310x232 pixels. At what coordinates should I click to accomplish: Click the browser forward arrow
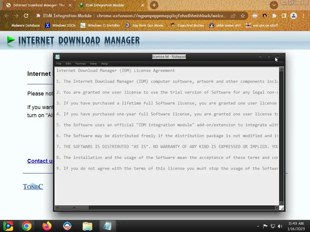coord(16,16)
